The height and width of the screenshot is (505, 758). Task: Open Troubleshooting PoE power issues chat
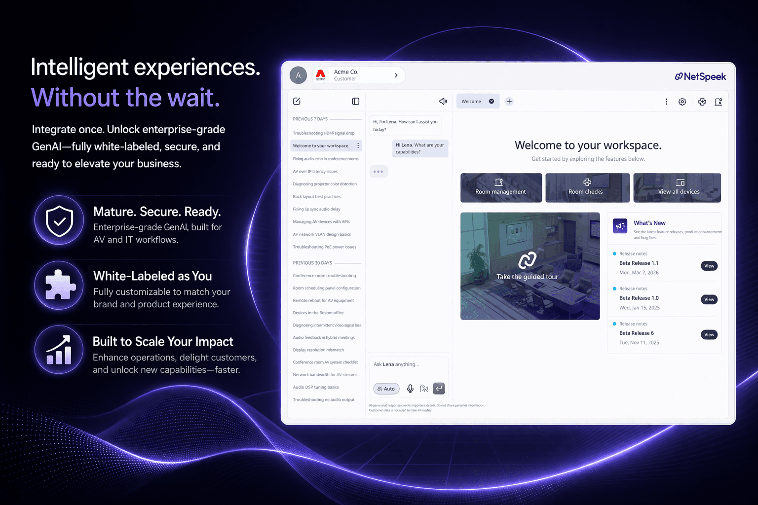pos(325,247)
